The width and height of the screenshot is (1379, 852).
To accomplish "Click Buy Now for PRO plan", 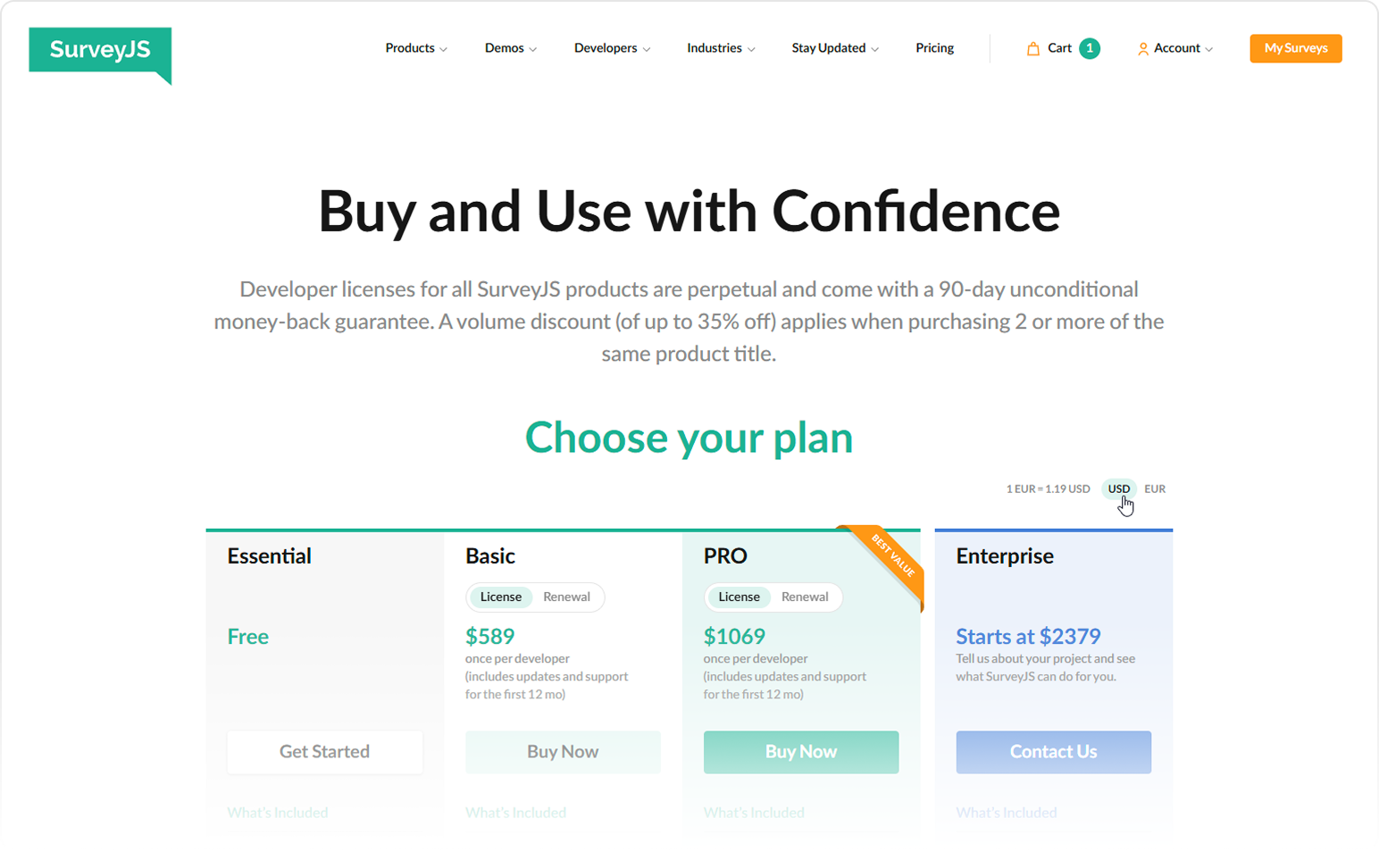I will click(800, 752).
